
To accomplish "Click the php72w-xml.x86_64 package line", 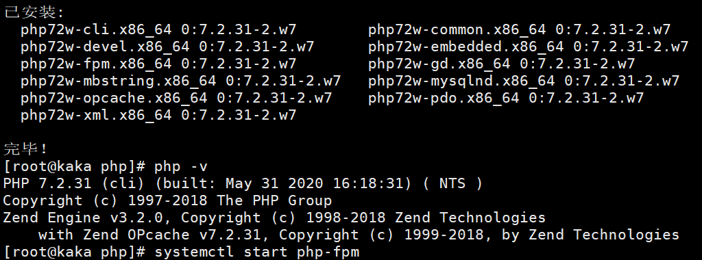I will (158, 115).
